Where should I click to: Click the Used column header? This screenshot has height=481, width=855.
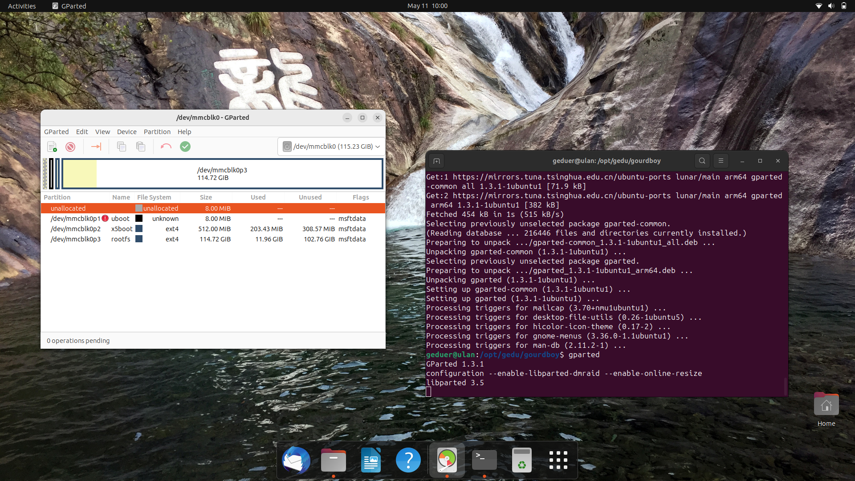(258, 197)
